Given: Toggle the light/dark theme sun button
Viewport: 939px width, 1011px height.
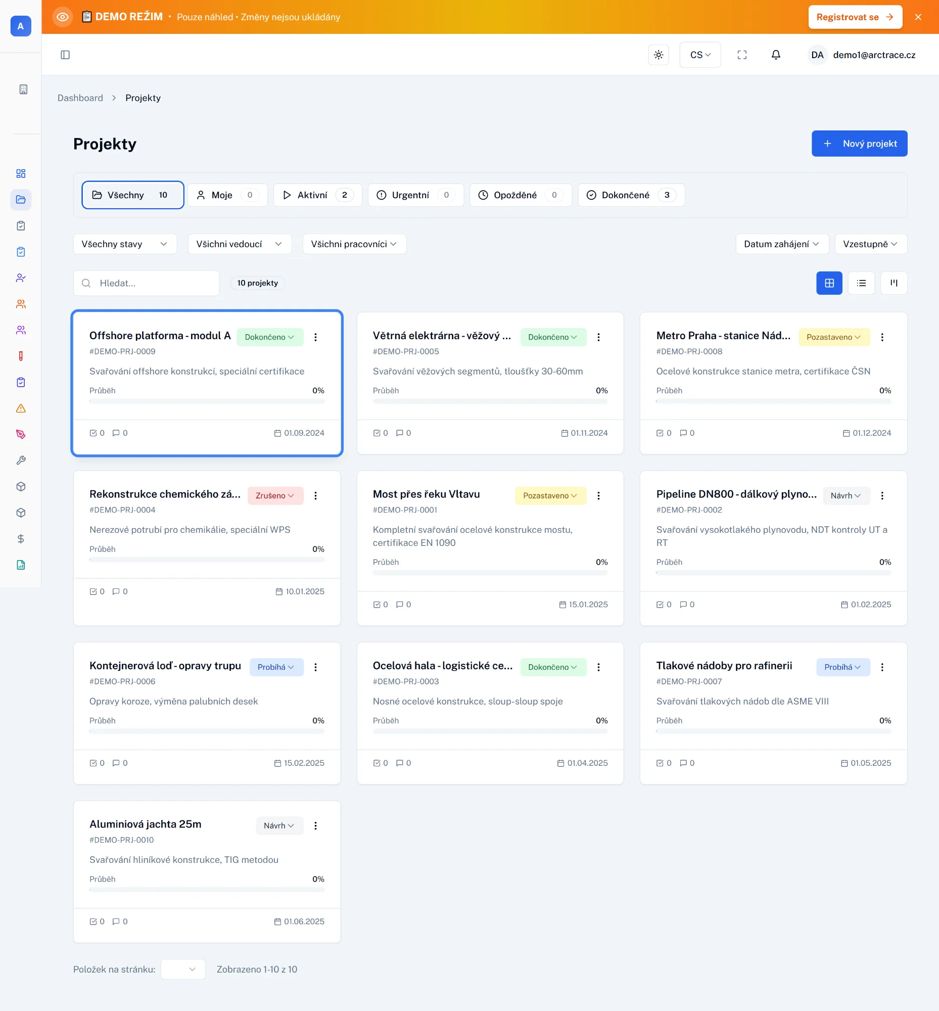Looking at the screenshot, I should point(659,55).
